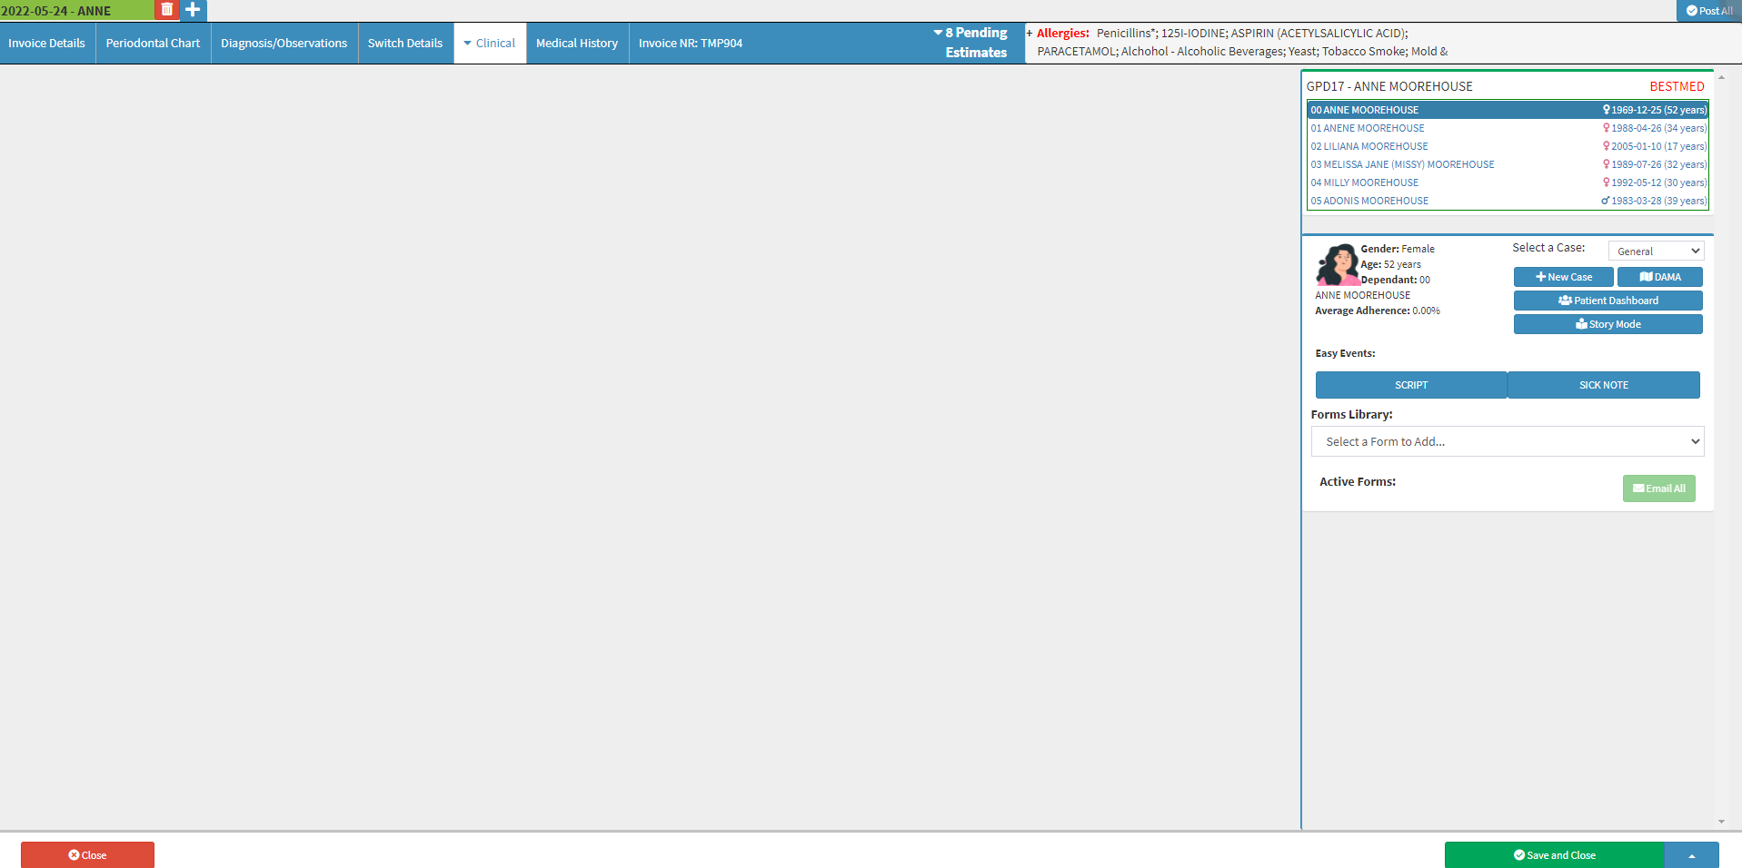Open the Select a Form to Add dropdown
This screenshot has height=868, width=1742.
(x=1508, y=441)
